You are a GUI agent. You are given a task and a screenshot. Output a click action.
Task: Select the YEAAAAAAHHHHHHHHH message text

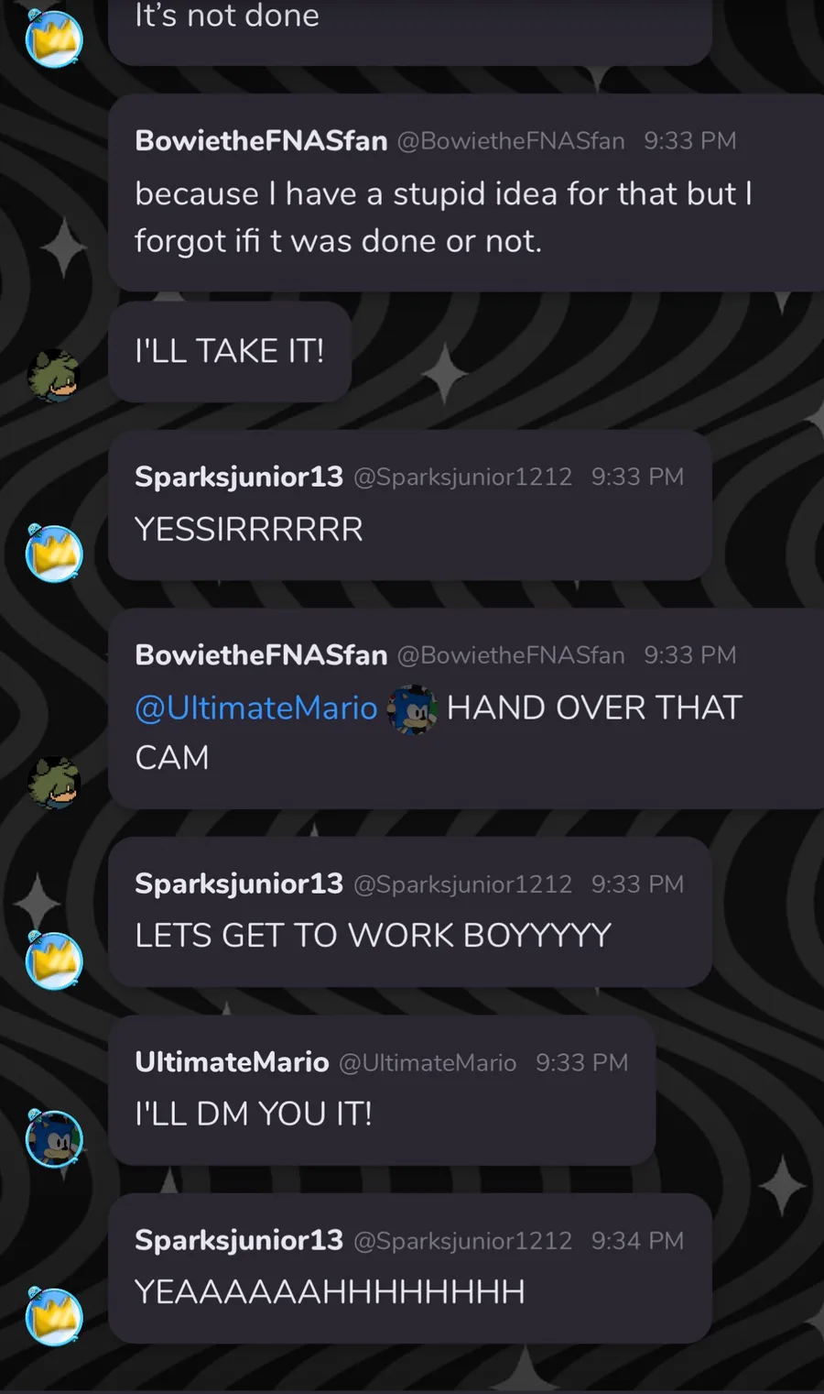(330, 1291)
